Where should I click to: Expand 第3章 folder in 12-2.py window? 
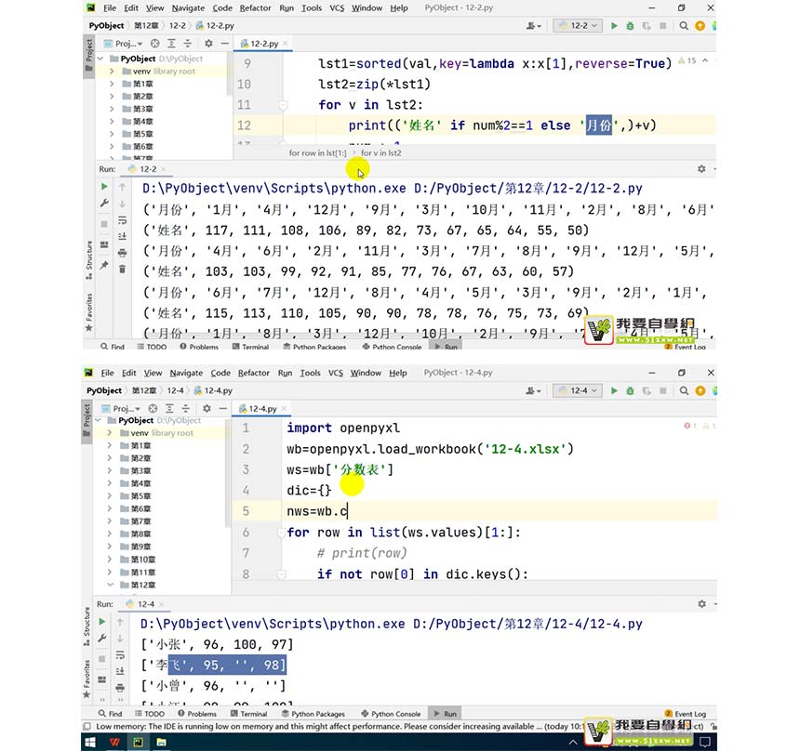pos(112,109)
